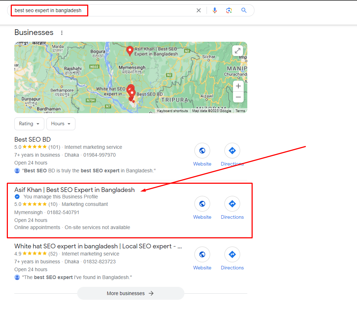Image resolution: width=357 pixels, height=309 pixels.
Task: Click the Best SEO BD map pin
Action: (132, 93)
